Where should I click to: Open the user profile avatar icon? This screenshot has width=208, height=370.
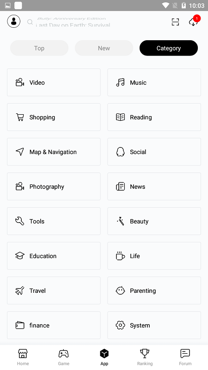pos(14,21)
